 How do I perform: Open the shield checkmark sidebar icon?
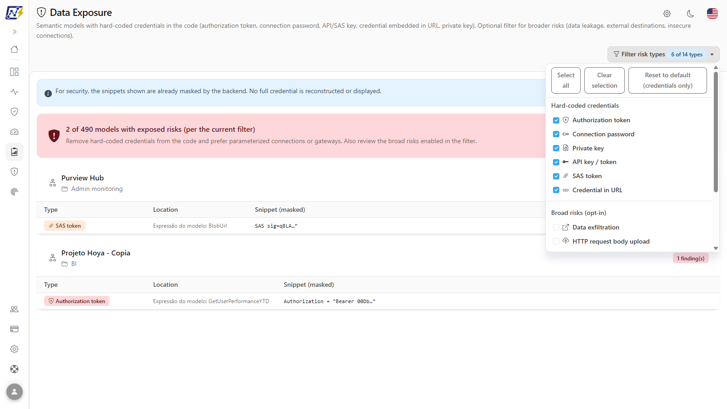point(15,112)
